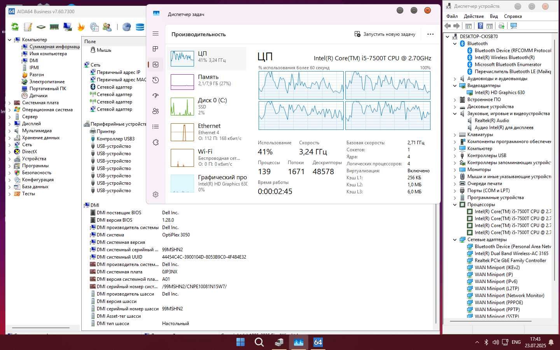Open the Services puzzle icon in Task Manager sidebar

click(156, 142)
